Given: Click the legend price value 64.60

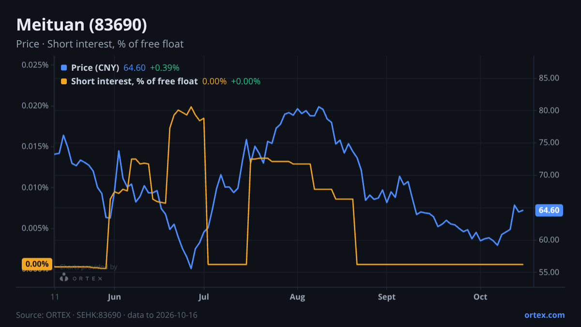Looking at the screenshot, I should (x=135, y=68).
